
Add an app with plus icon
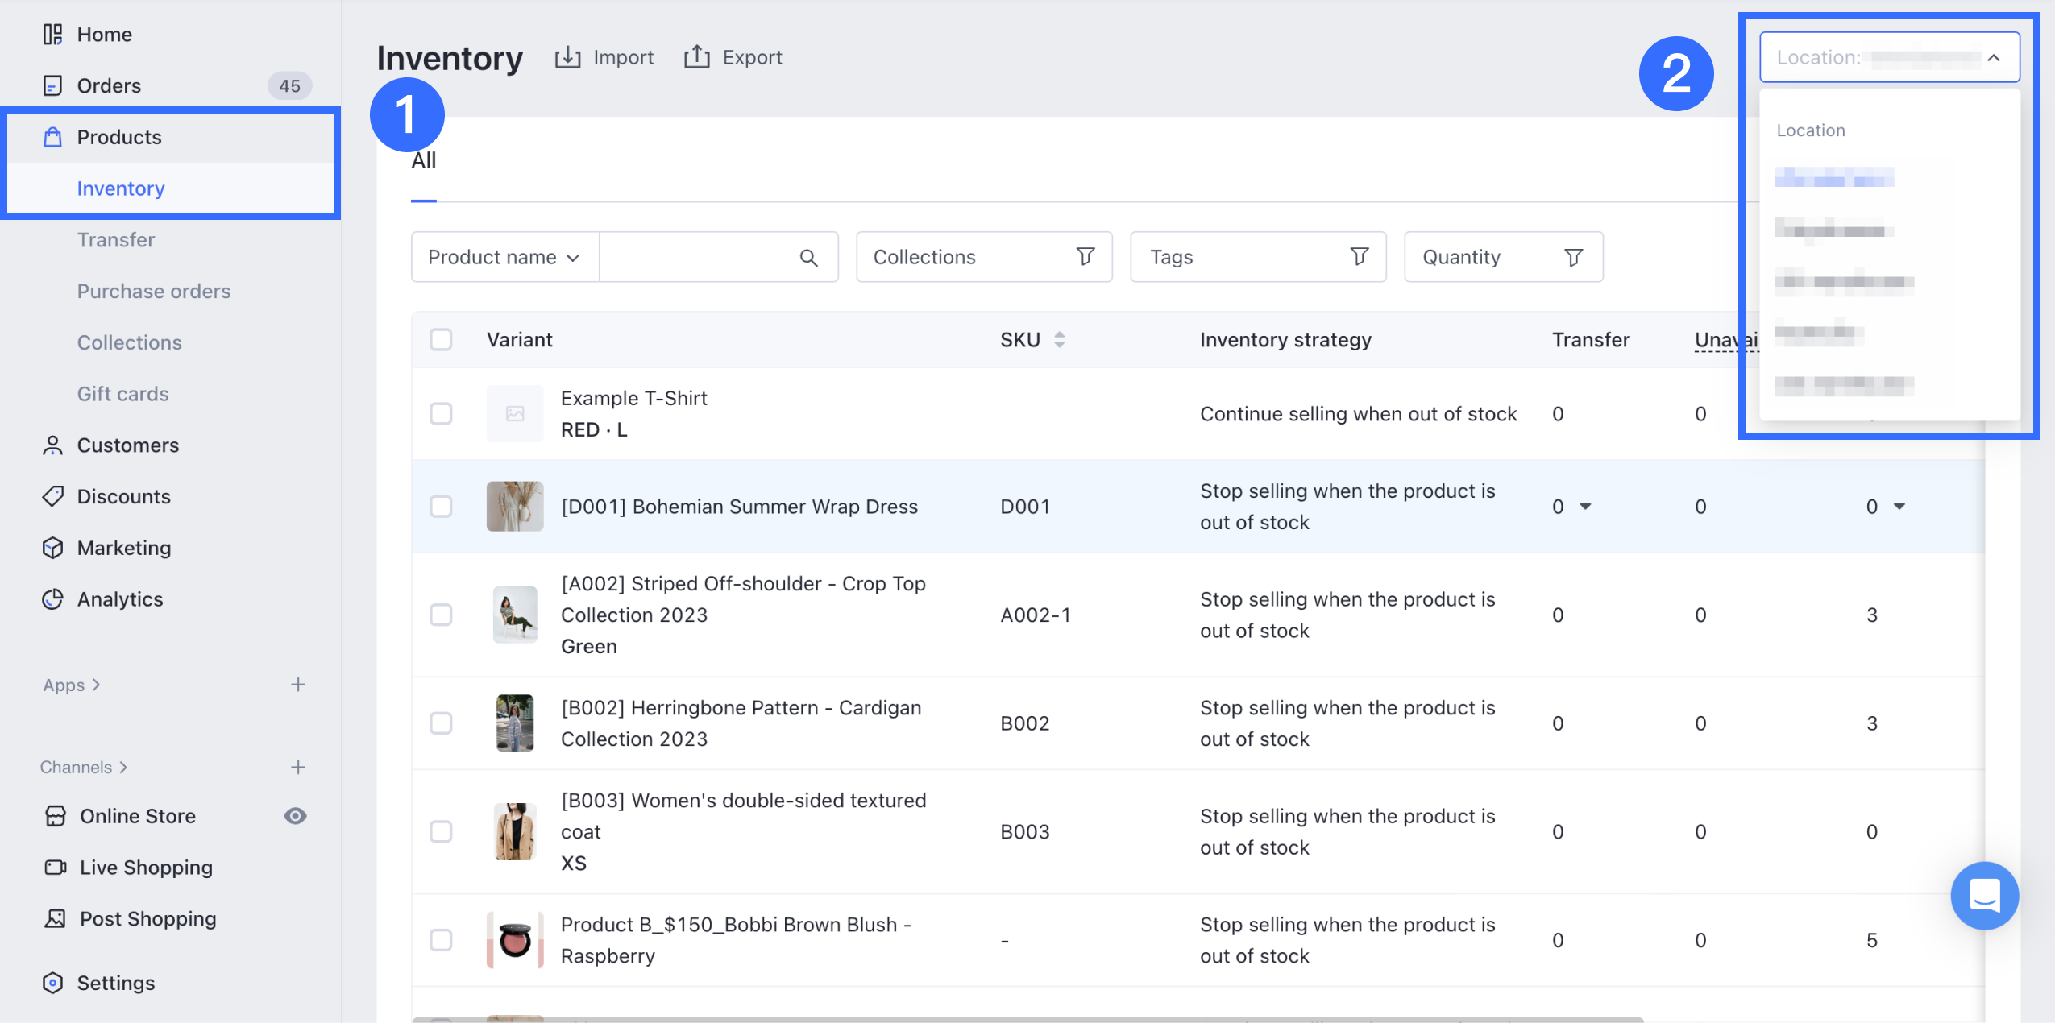pos(298,685)
